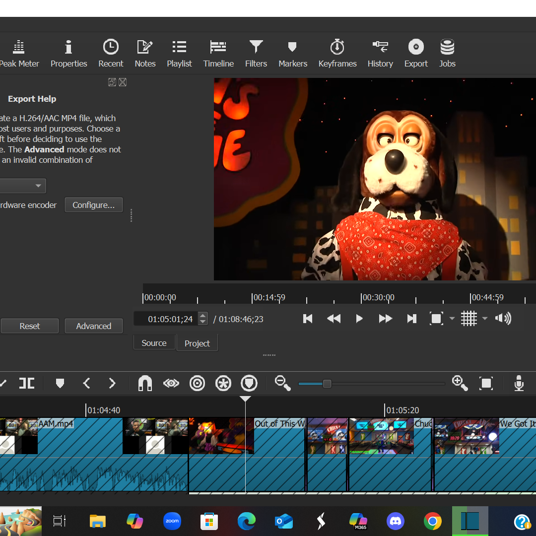
Task: Expand the player zoom dropdown arrow
Action: click(x=452, y=319)
